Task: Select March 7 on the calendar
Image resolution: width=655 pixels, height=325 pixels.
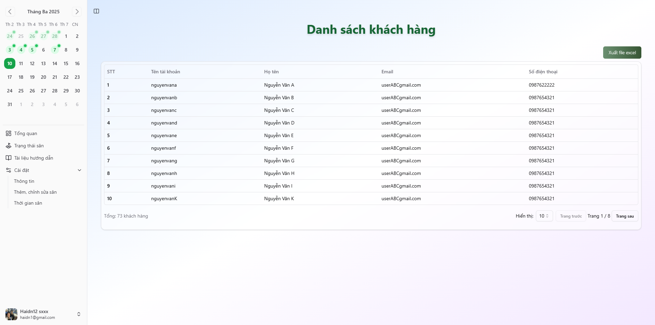Action: [x=55, y=50]
